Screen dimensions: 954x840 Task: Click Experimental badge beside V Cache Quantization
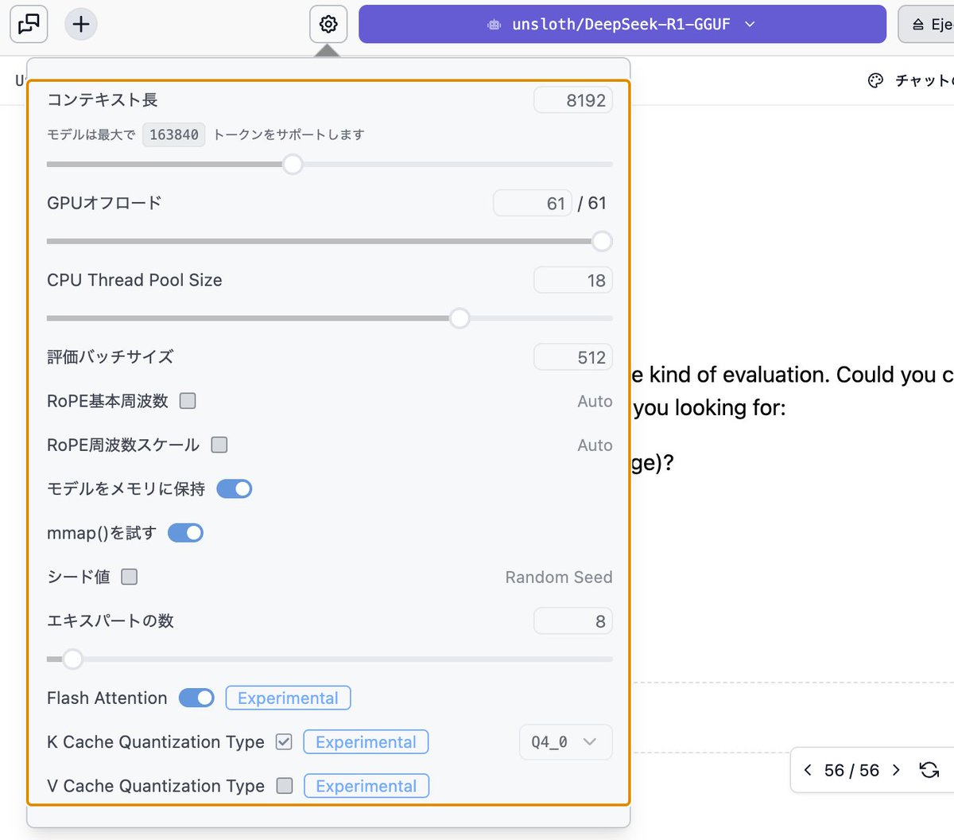[366, 786]
